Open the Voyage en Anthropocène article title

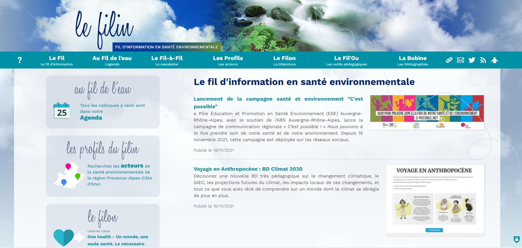tap(247, 169)
